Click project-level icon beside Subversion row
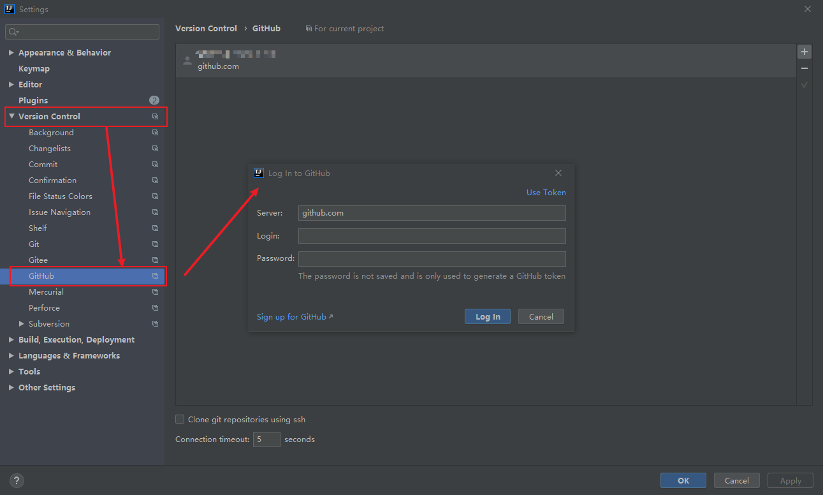Image resolution: width=823 pixels, height=495 pixels. click(x=155, y=324)
